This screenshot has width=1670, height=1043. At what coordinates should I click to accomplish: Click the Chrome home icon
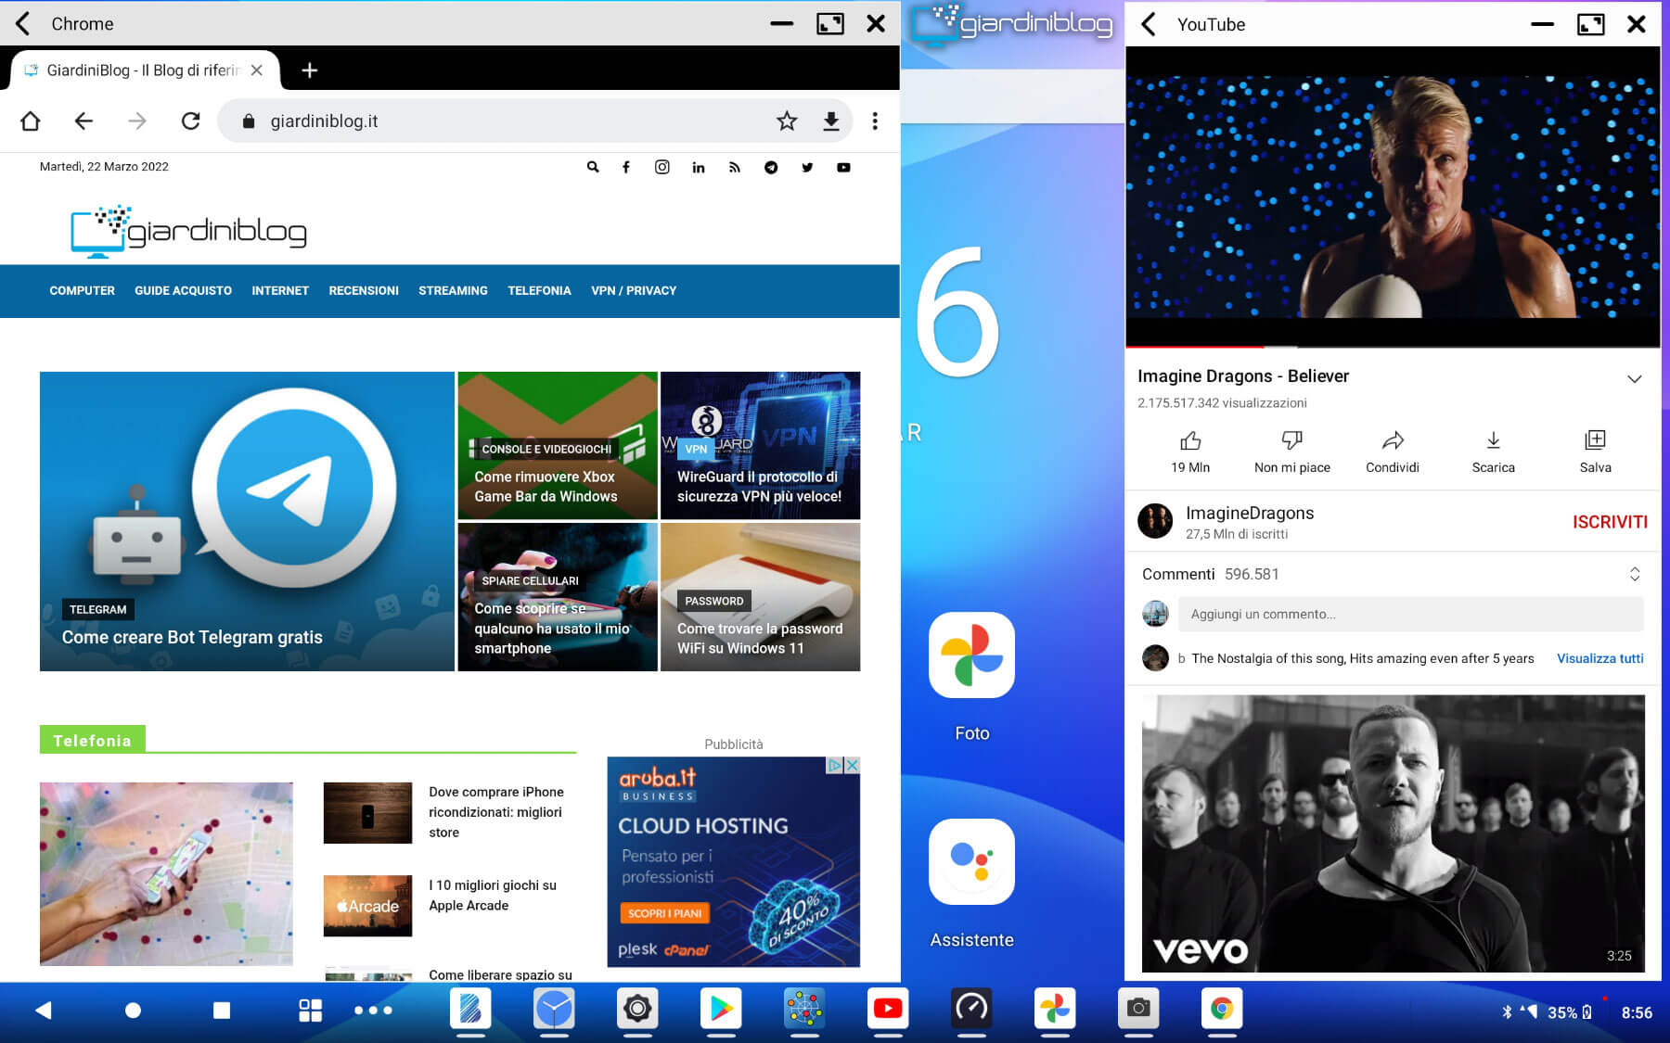pyautogui.click(x=31, y=121)
